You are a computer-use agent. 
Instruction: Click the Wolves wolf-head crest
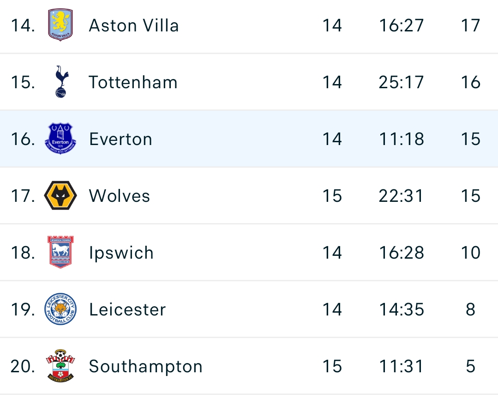click(60, 195)
